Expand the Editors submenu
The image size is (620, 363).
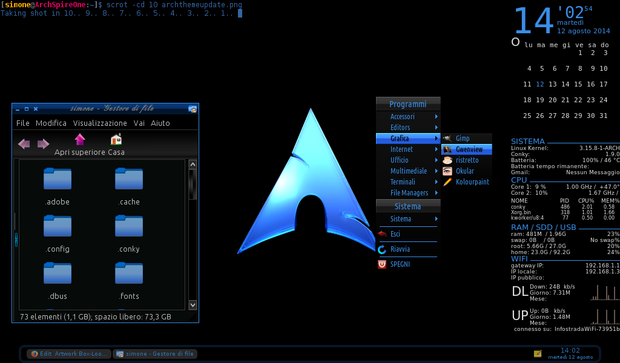point(408,128)
